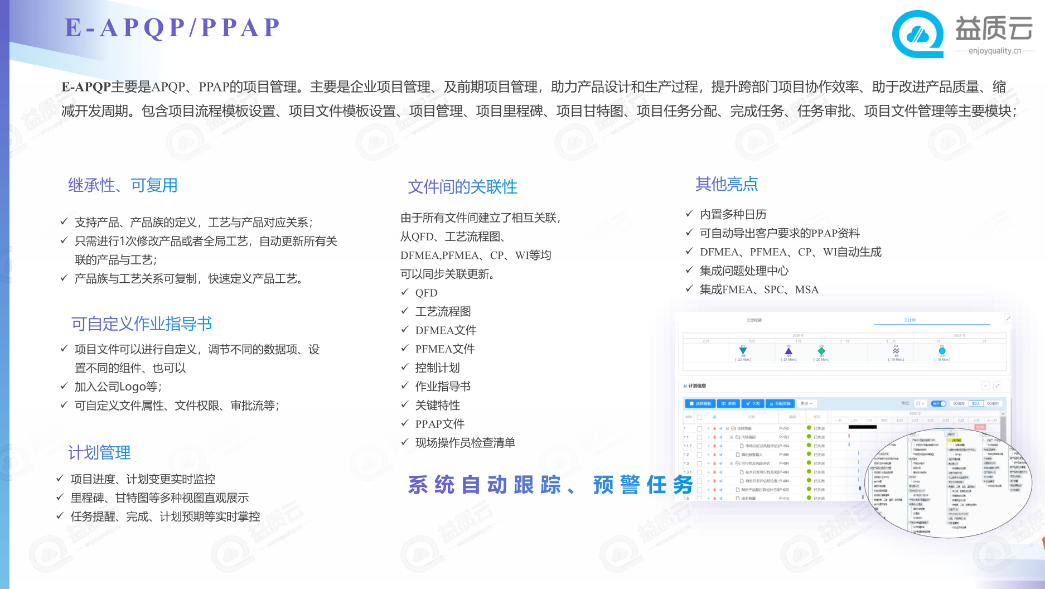Check the box for row 1.3.1
This screenshot has width=1045, height=589.
pyautogui.click(x=699, y=472)
